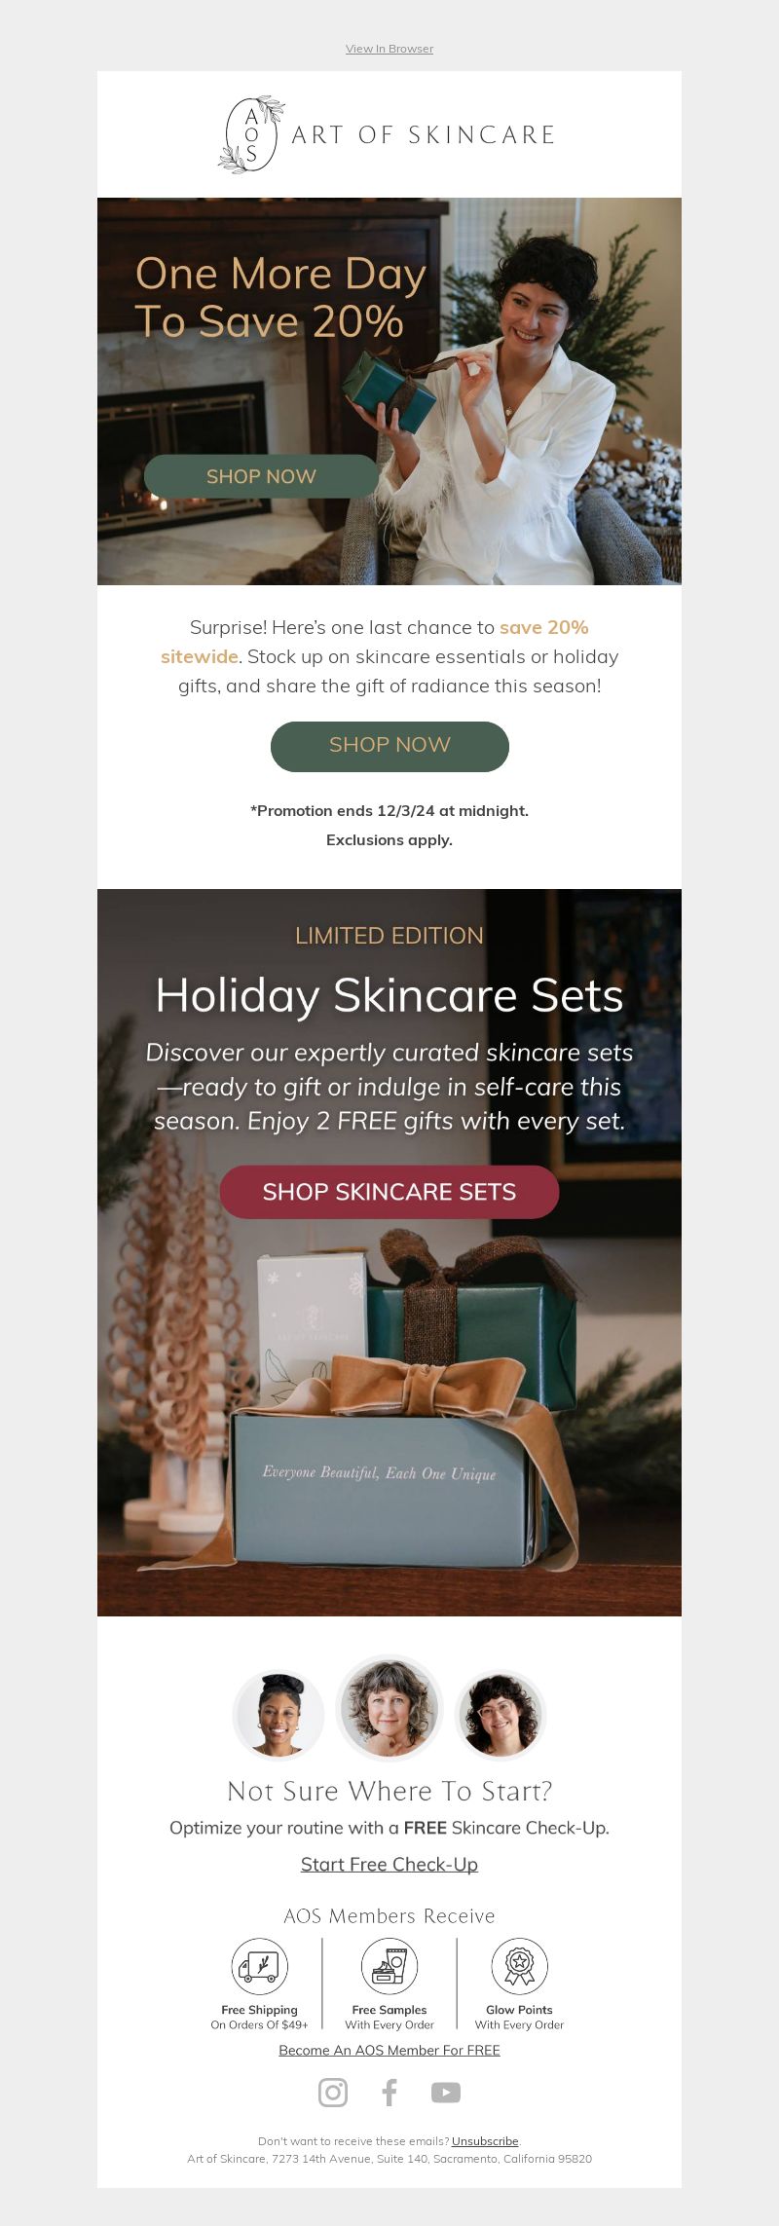
Task: Click the Shop Skincare Sets button
Action: [x=389, y=1192]
